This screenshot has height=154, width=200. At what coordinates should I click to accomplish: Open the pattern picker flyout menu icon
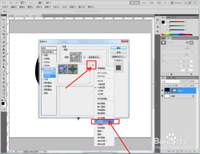(93, 65)
